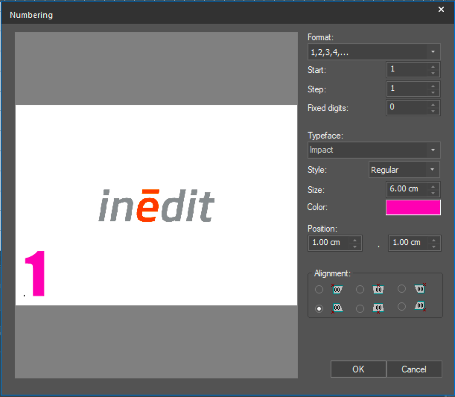Click the top-left alignment icon

pyautogui.click(x=337, y=289)
